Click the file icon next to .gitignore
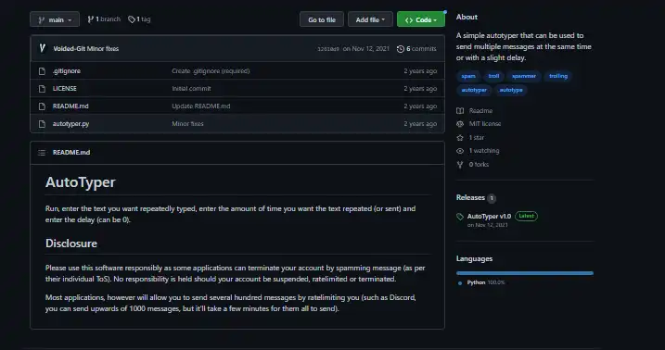 (42, 71)
